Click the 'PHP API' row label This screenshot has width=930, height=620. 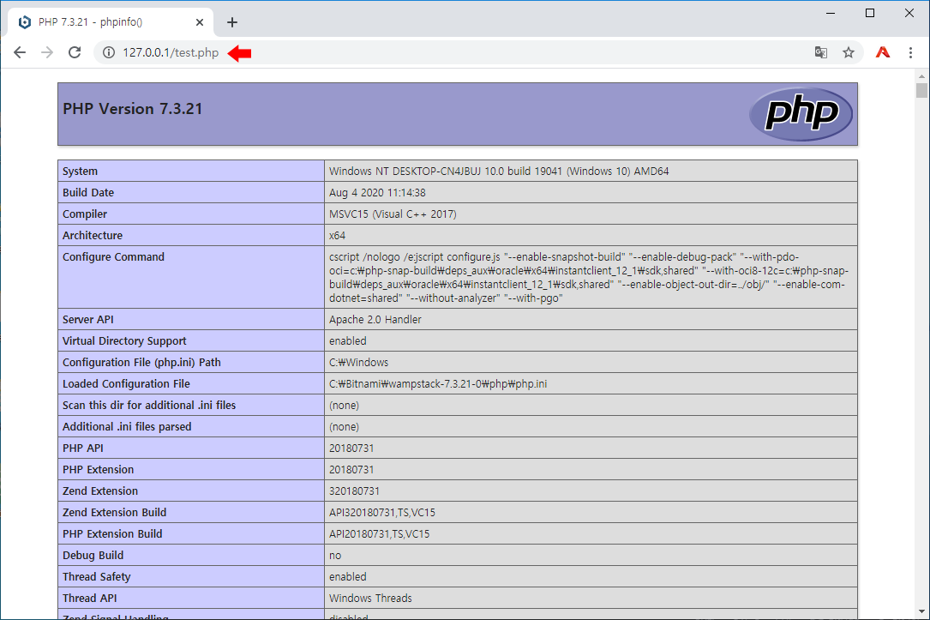[83, 448]
